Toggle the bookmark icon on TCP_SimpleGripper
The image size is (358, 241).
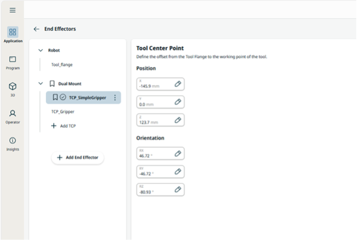point(55,98)
